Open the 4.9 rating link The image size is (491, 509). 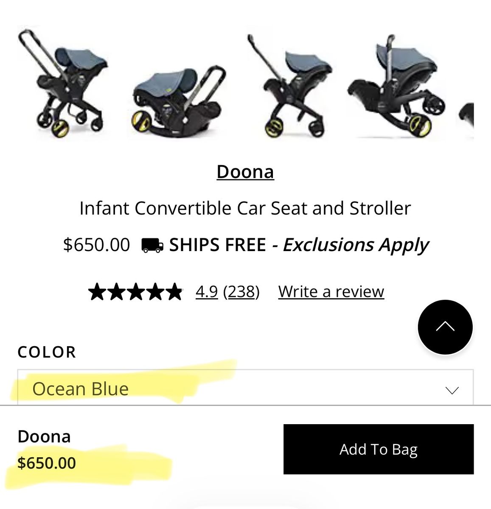pyautogui.click(x=207, y=292)
